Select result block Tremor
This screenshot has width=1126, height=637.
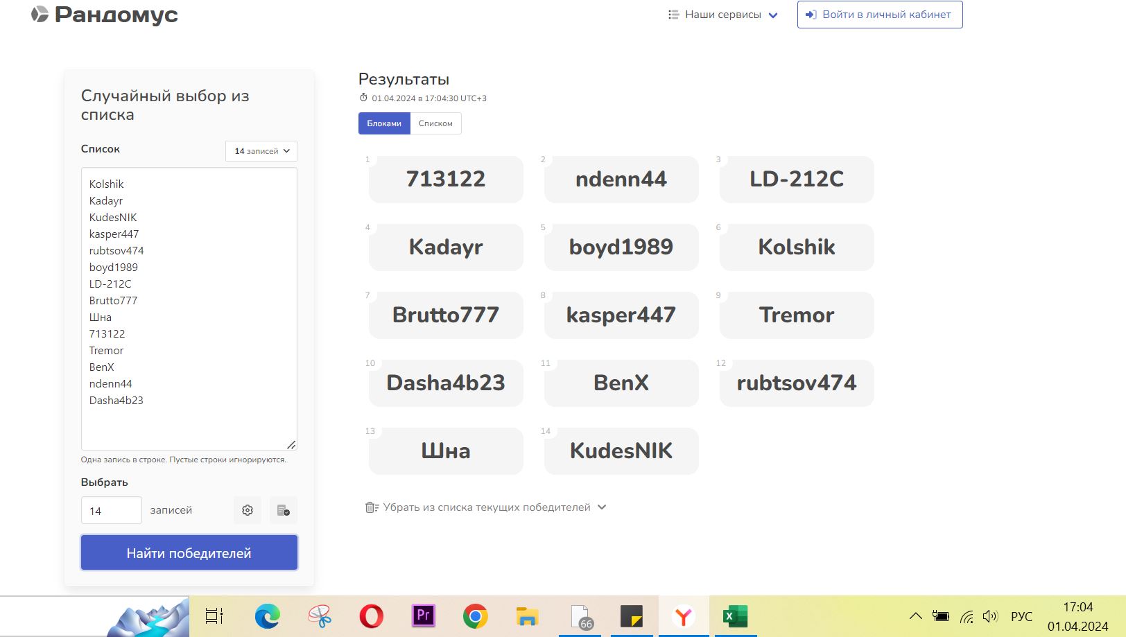pos(797,315)
